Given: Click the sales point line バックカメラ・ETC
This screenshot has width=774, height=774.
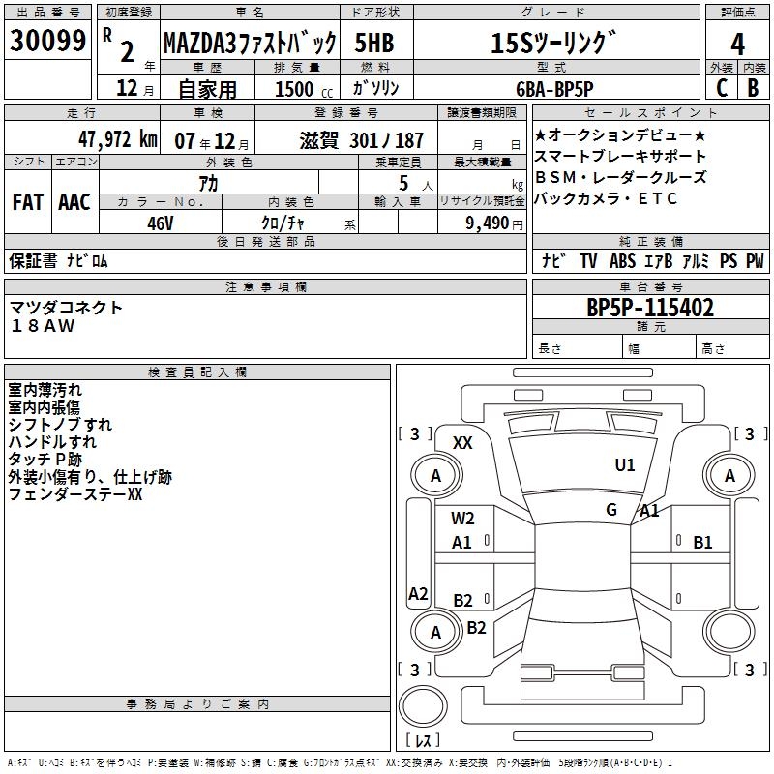Looking at the screenshot, I should coord(606,198).
